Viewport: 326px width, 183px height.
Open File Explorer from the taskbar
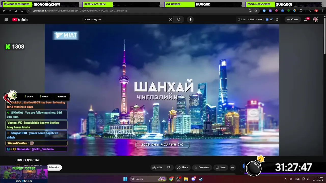point(186,179)
